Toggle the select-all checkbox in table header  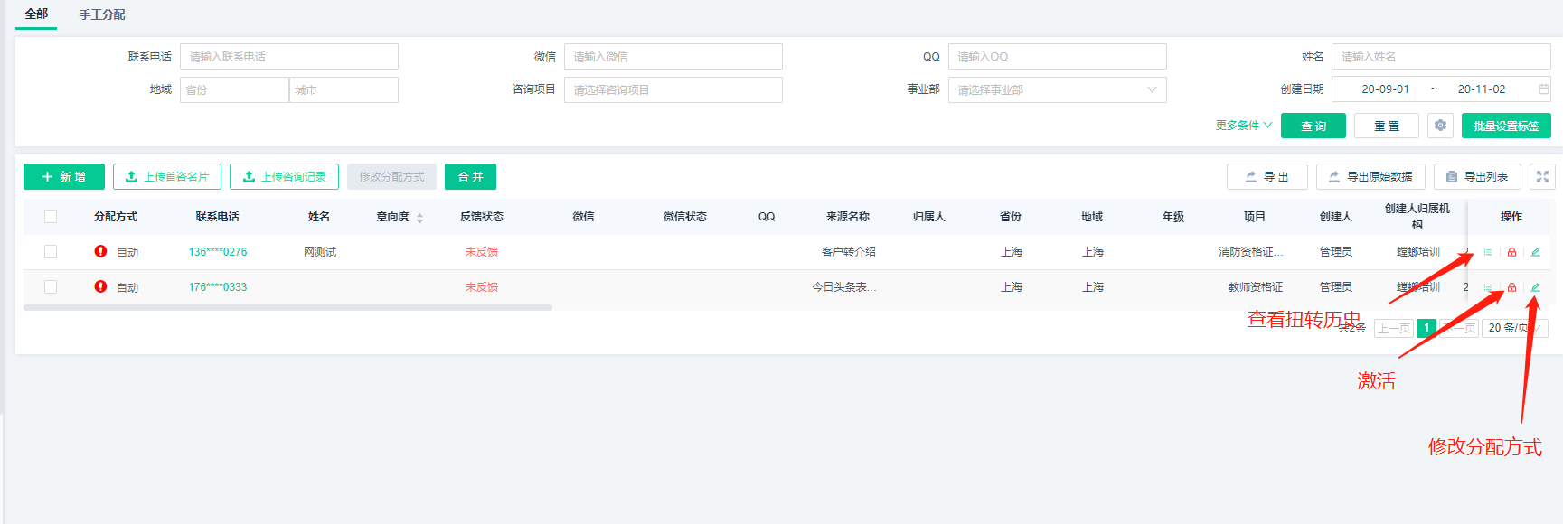(51, 217)
